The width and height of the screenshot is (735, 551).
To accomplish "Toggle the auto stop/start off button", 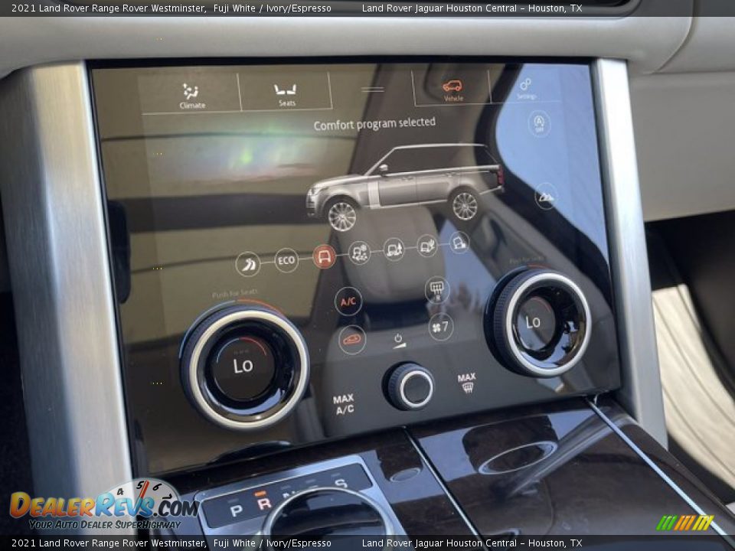I will [x=539, y=123].
